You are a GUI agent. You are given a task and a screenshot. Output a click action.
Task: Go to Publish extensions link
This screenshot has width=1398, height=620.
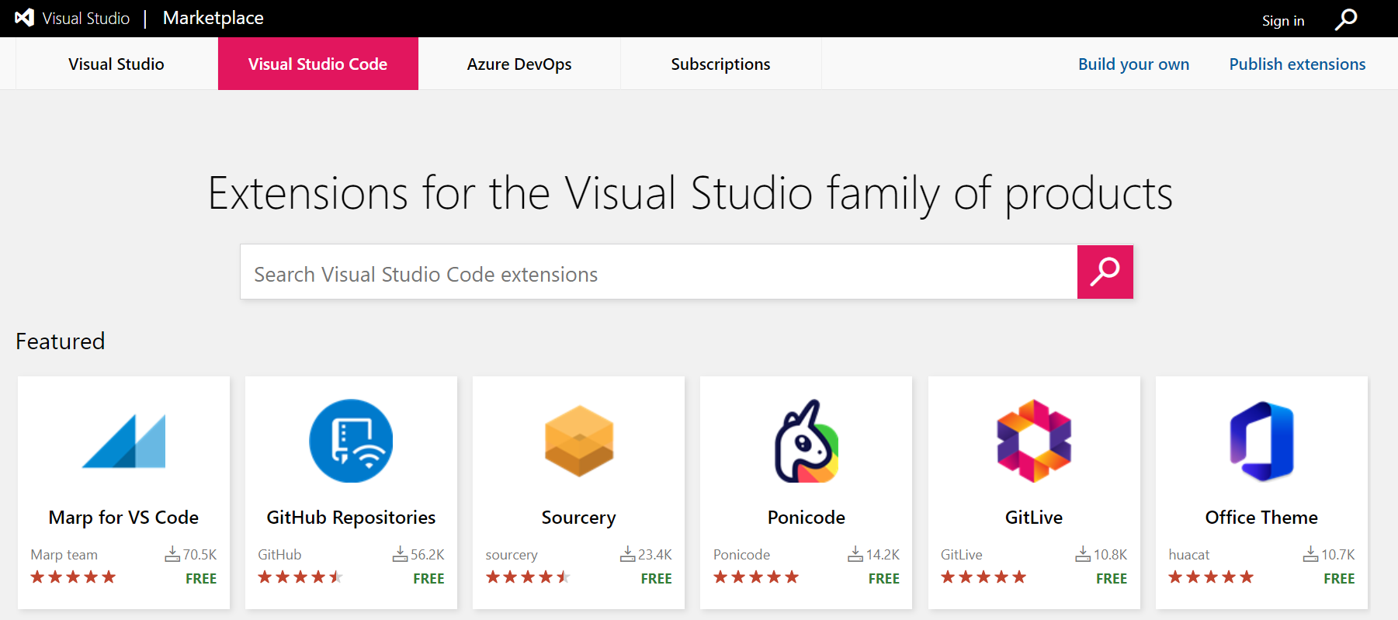[x=1297, y=64]
